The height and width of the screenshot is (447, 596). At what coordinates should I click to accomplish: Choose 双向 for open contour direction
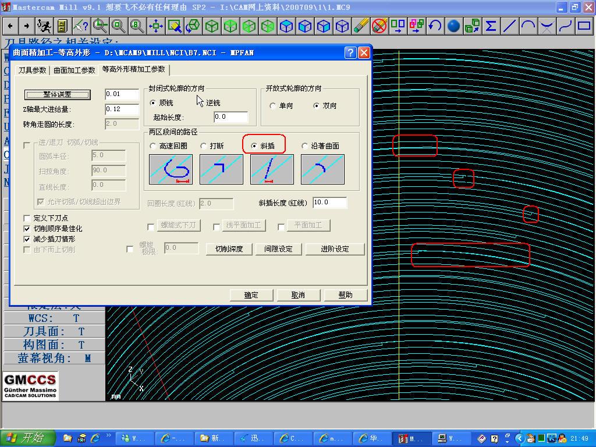coord(316,106)
